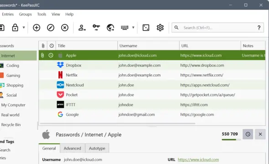Click https://www.netflix.com/ URL cell
This screenshot has width=269, height=164.
coord(202,75)
